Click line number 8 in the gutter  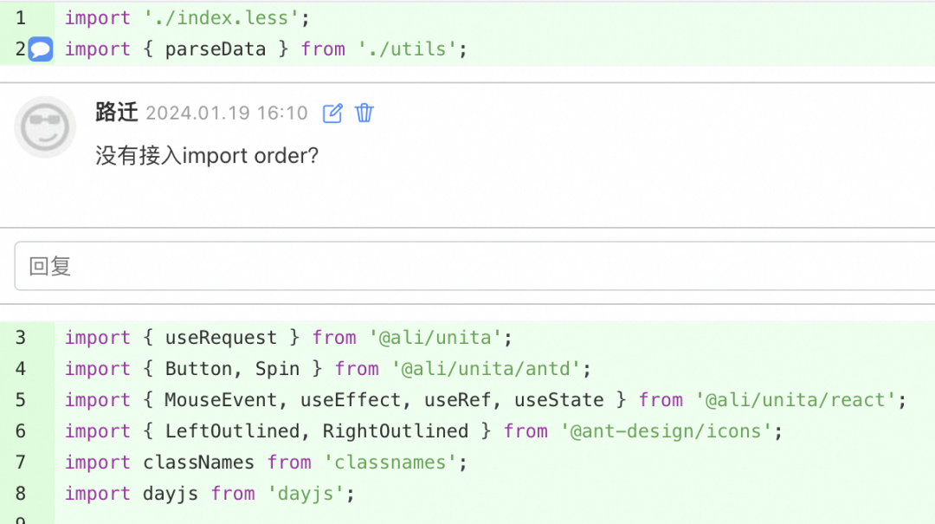pyautogui.click(x=21, y=494)
